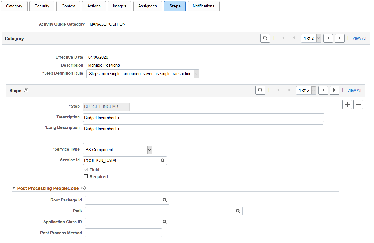Collapse the Post Processing PeopleCode section

(14, 188)
